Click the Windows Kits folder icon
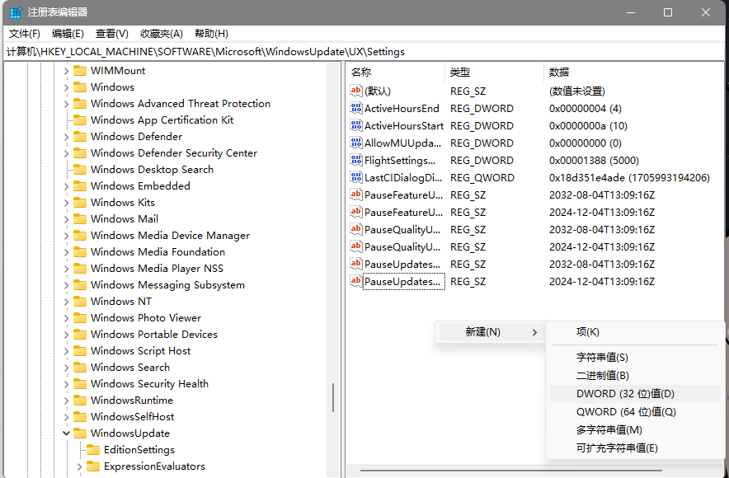This screenshot has width=729, height=478. tap(80, 203)
